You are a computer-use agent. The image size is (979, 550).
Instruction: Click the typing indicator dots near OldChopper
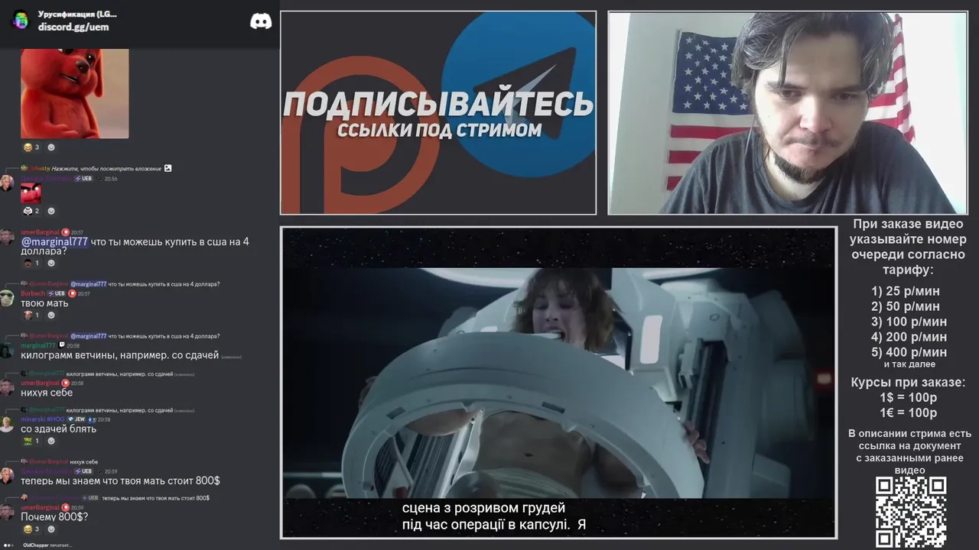[x=9, y=545]
